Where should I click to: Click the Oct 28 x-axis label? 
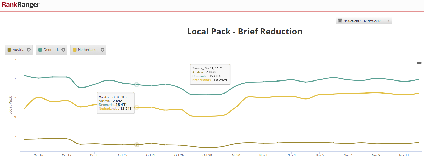pyautogui.click(x=207, y=155)
